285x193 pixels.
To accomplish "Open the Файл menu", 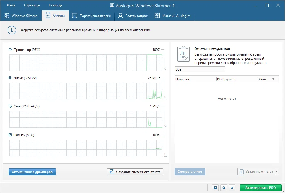I will click(11, 5).
